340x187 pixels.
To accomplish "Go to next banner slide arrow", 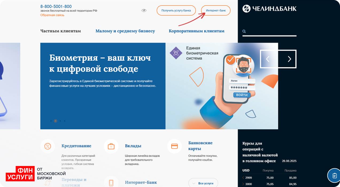I will point(289,59).
